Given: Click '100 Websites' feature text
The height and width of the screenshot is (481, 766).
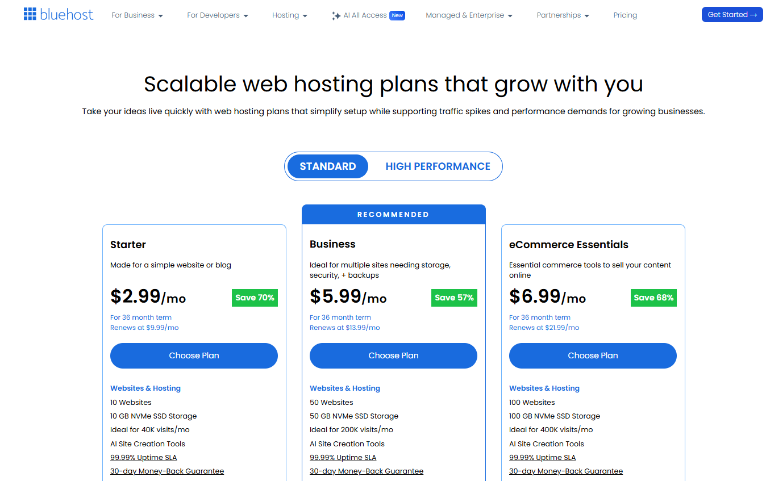Looking at the screenshot, I should pyautogui.click(x=532, y=403).
